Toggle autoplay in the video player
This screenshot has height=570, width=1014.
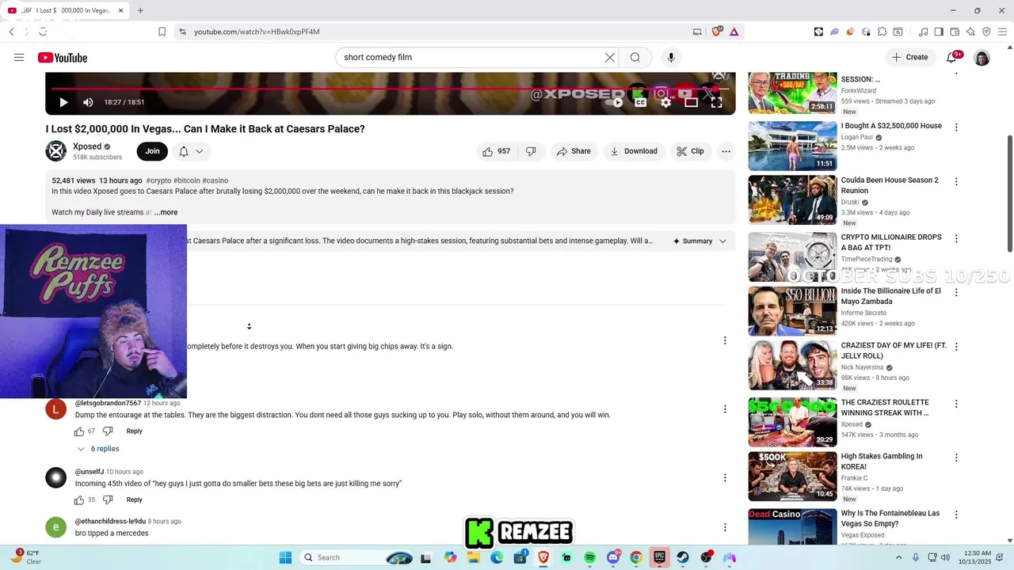coord(615,102)
